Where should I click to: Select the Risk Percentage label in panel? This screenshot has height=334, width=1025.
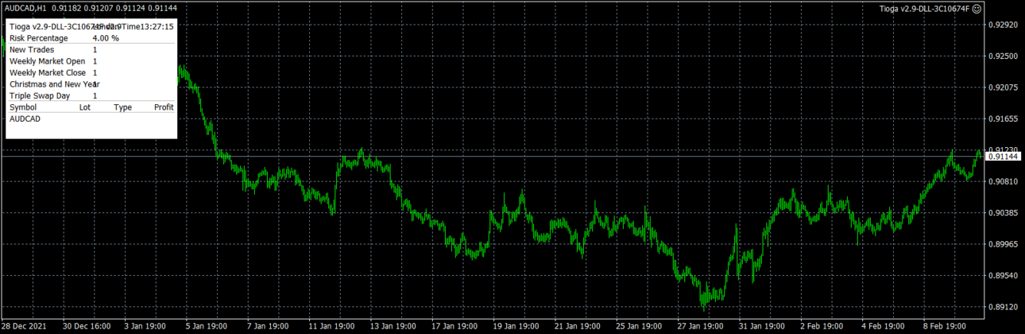[x=38, y=37]
